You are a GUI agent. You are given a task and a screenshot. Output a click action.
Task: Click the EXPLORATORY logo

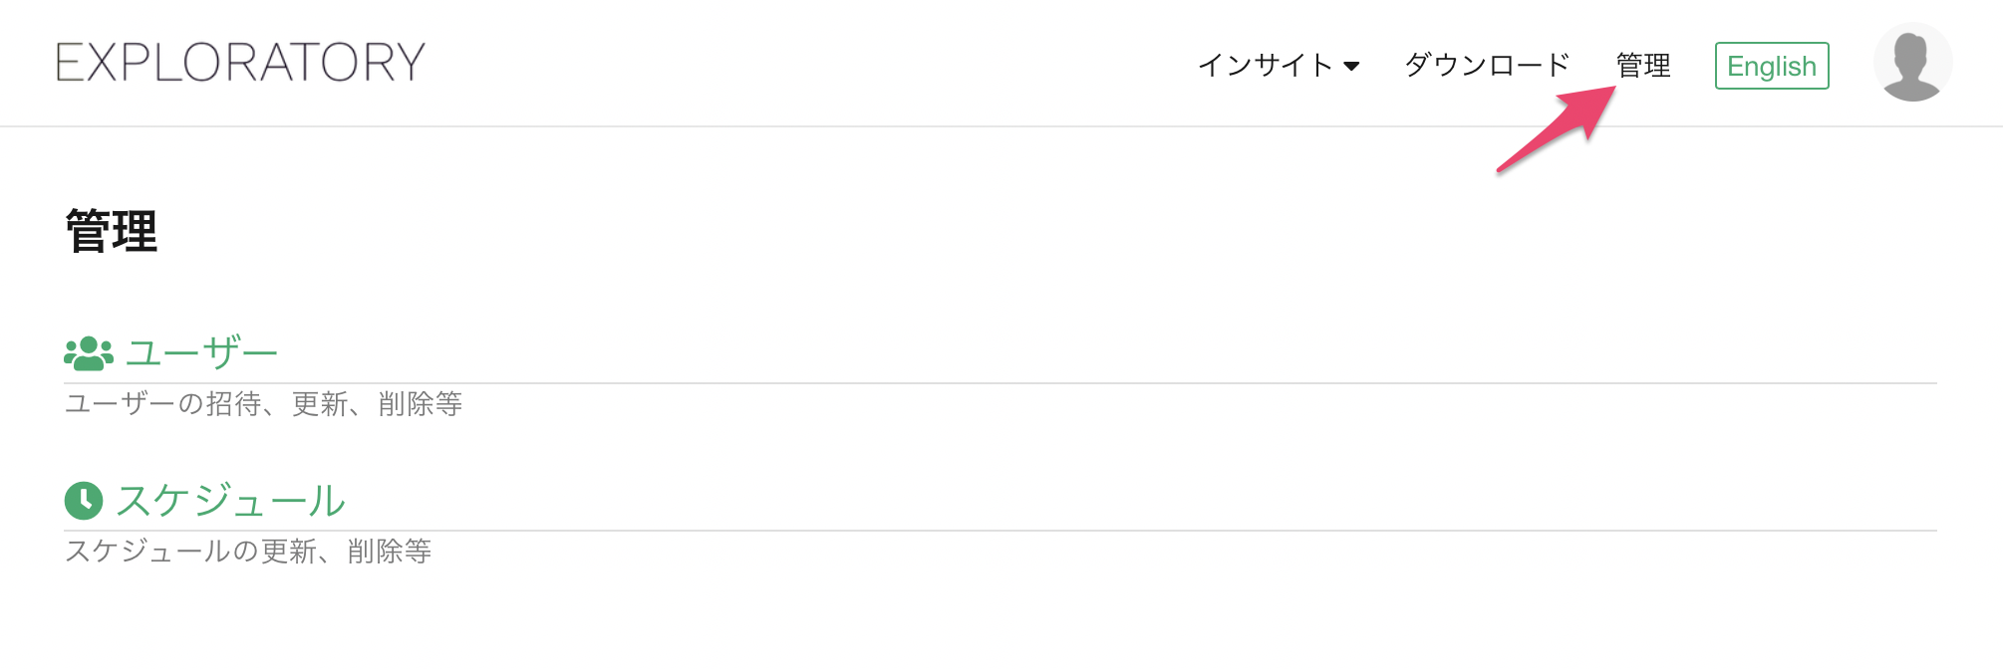[240, 62]
